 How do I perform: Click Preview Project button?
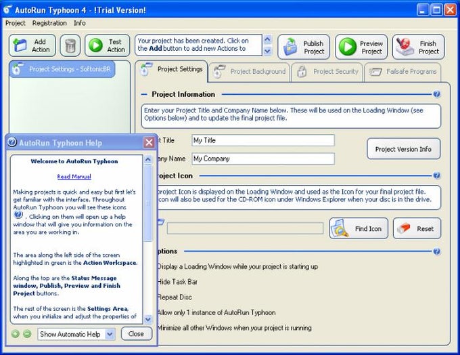(x=361, y=47)
